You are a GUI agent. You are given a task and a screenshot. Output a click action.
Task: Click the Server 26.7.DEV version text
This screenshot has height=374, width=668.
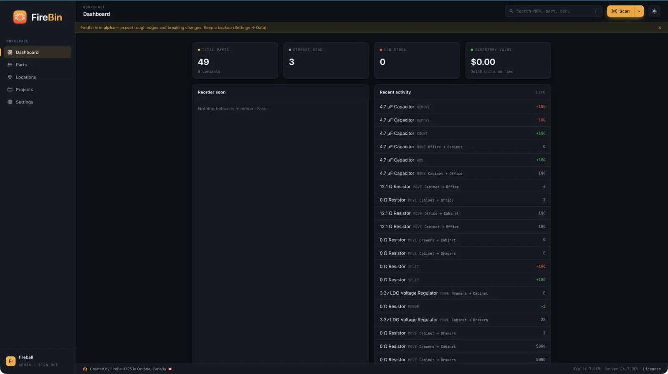pos(621,369)
